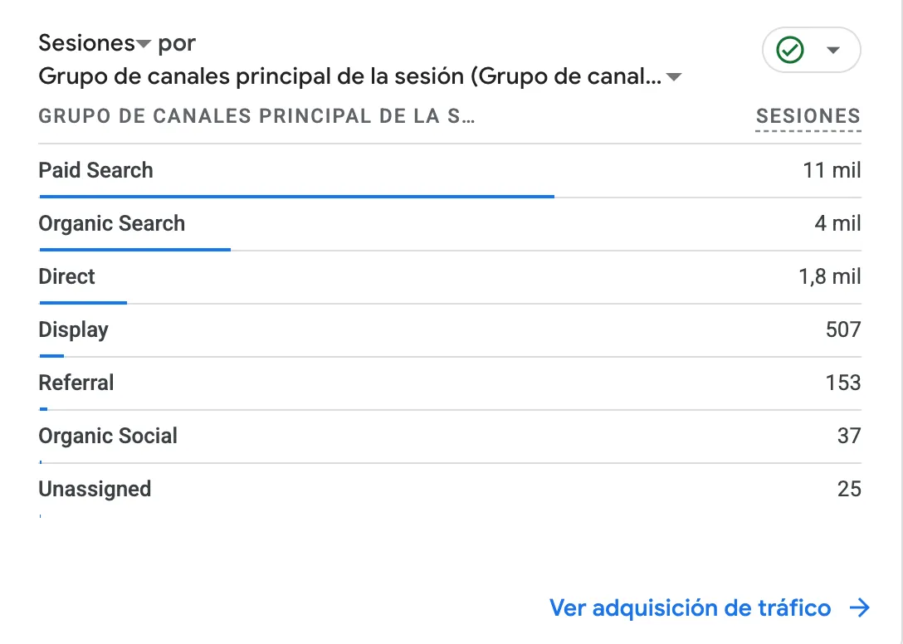Image resolution: width=903 pixels, height=644 pixels.
Task: Select the Unassigned channel row
Action: pos(450,490)
